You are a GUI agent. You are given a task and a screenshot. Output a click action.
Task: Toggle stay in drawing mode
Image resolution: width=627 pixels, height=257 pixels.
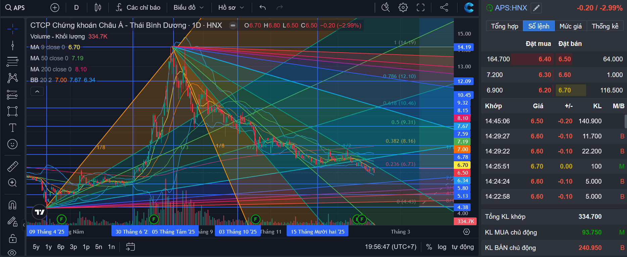click(12, 221)
